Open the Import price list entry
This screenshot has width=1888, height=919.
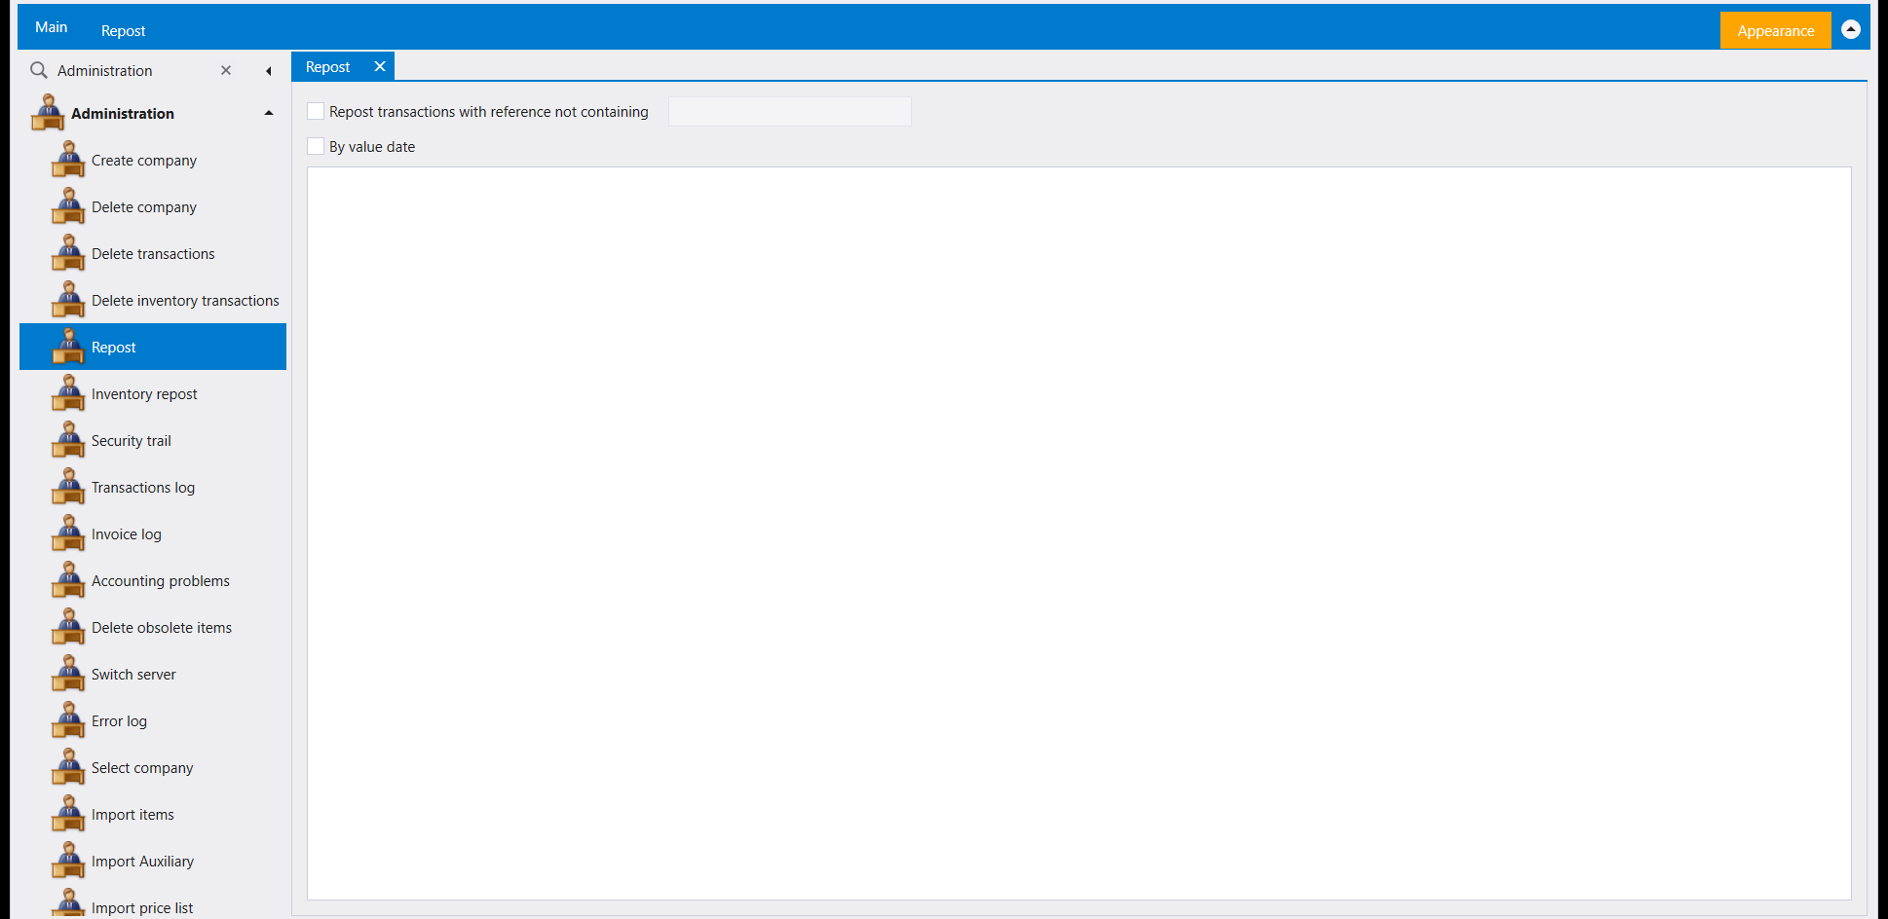tap(153, 907)
